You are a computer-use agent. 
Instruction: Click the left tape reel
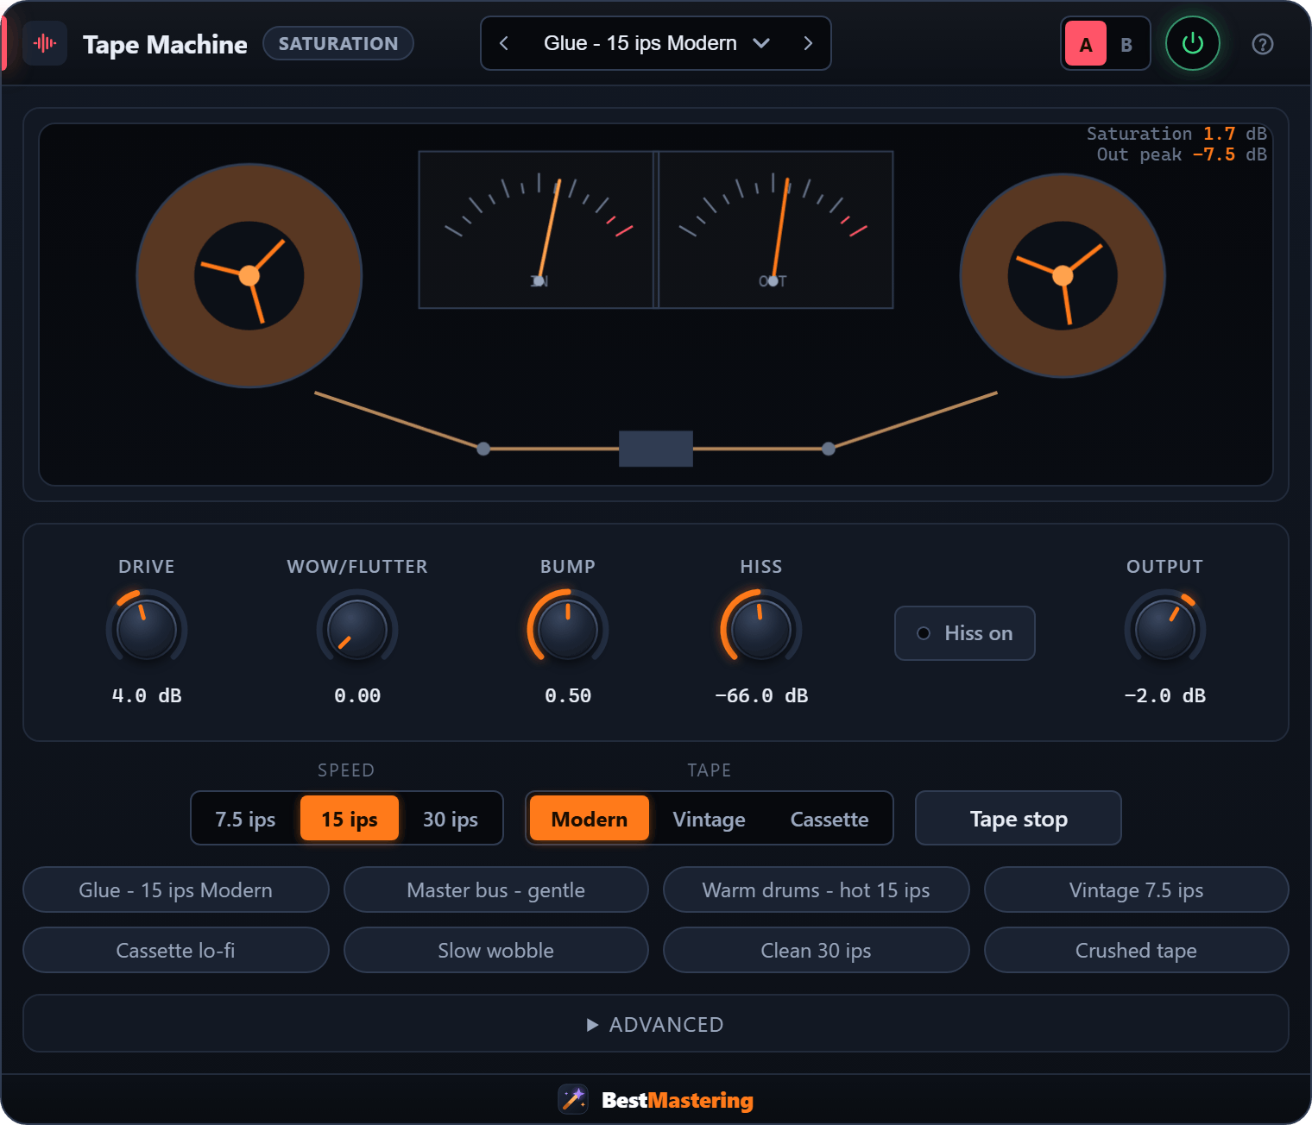point(249,276)
